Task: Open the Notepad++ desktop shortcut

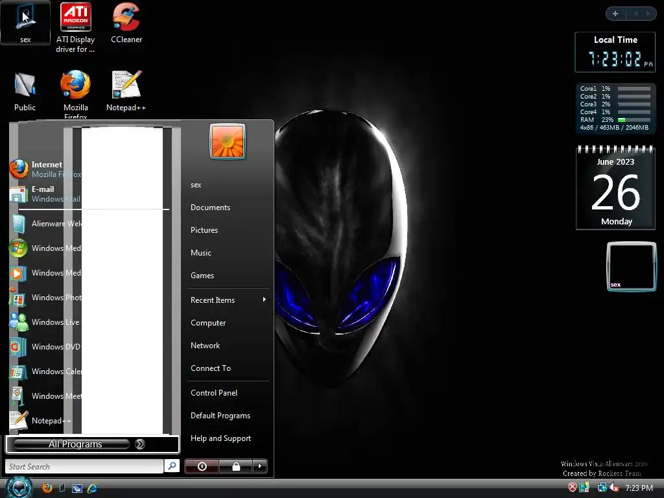Action: click(x=126, y=91)
